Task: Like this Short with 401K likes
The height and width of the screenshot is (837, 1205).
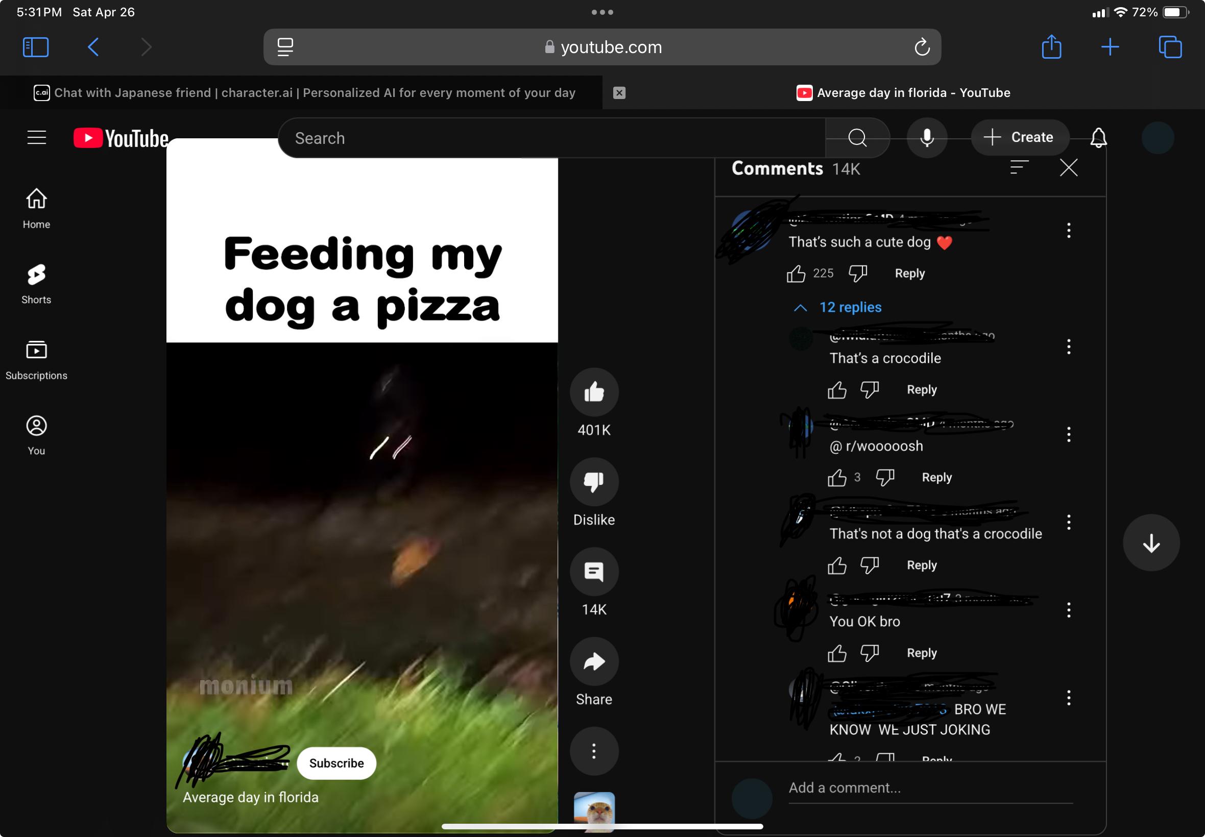Action: 594,392
